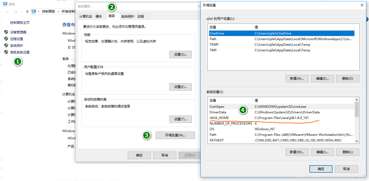Click C:\WINDOWS\system32\cmd.exe value

[x=281, y=107]
